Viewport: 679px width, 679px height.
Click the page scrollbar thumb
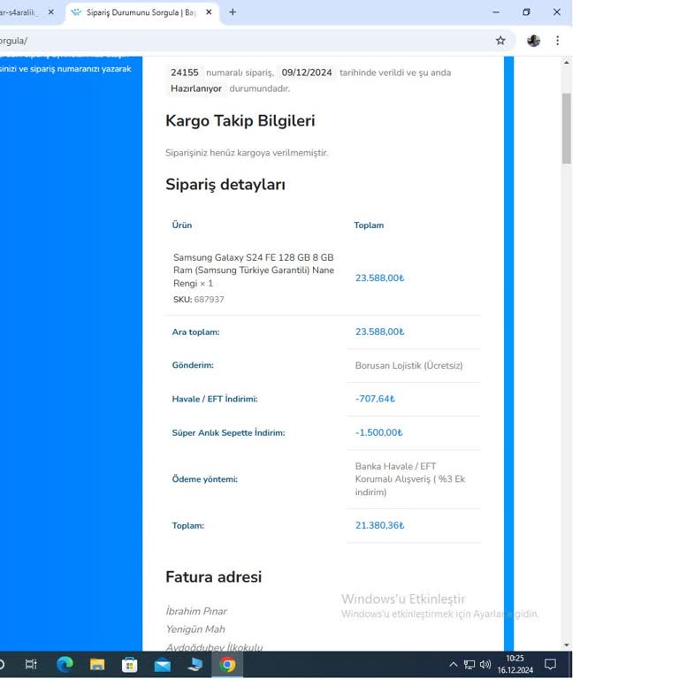567,128
